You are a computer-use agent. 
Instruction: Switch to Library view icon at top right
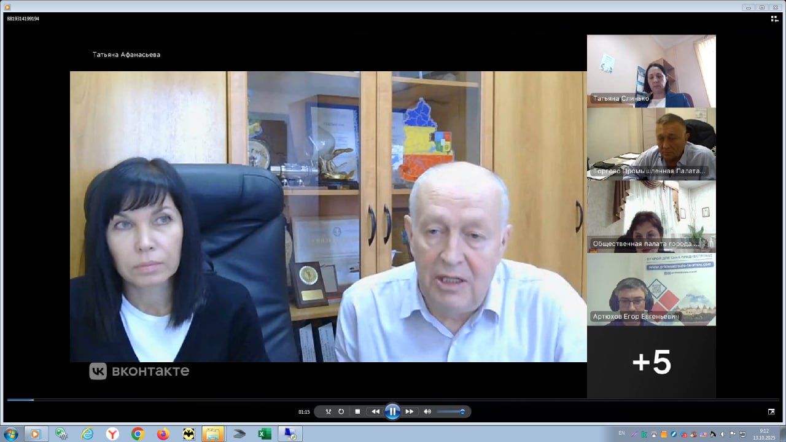774,19
